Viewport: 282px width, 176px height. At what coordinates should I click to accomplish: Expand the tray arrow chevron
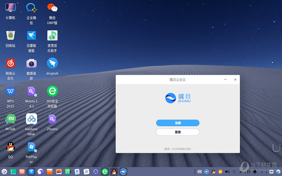[x=262, y=172]
